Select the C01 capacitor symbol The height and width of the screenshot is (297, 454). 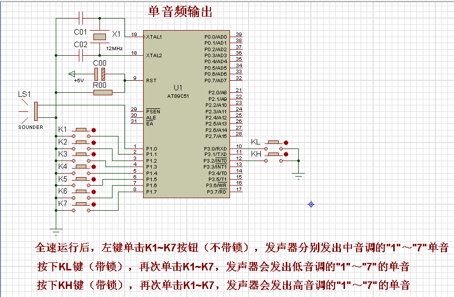[x=81, y=18]
